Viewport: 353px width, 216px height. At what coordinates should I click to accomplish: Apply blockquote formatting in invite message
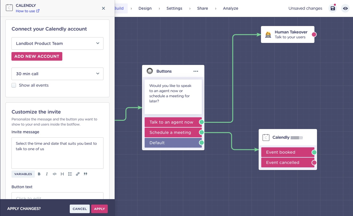click(85, 174)
